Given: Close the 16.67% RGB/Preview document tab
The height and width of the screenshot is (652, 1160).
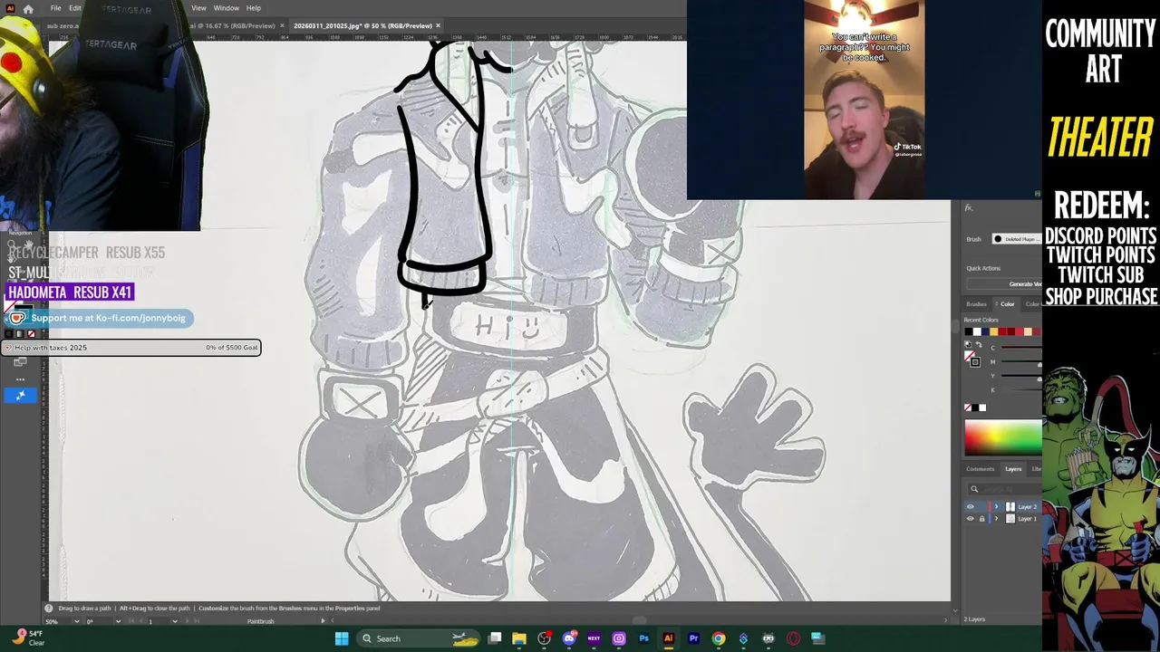Looking at the screenshot, I should pos(282,25).
